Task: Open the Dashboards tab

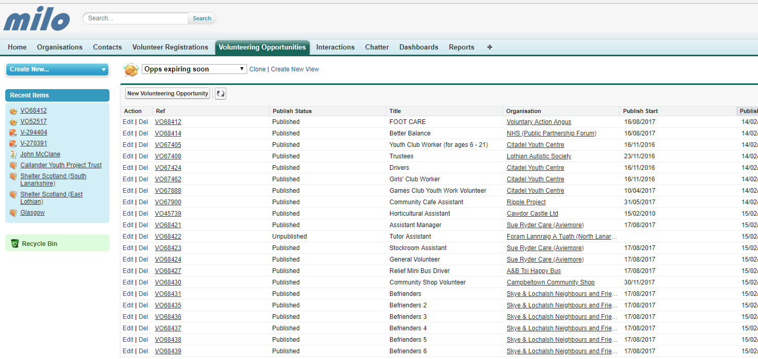Action: tap(419, 47)
